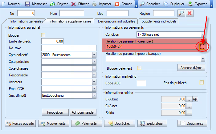
Task: Open details button next to Solde
Action: click(x=189, y=113)
